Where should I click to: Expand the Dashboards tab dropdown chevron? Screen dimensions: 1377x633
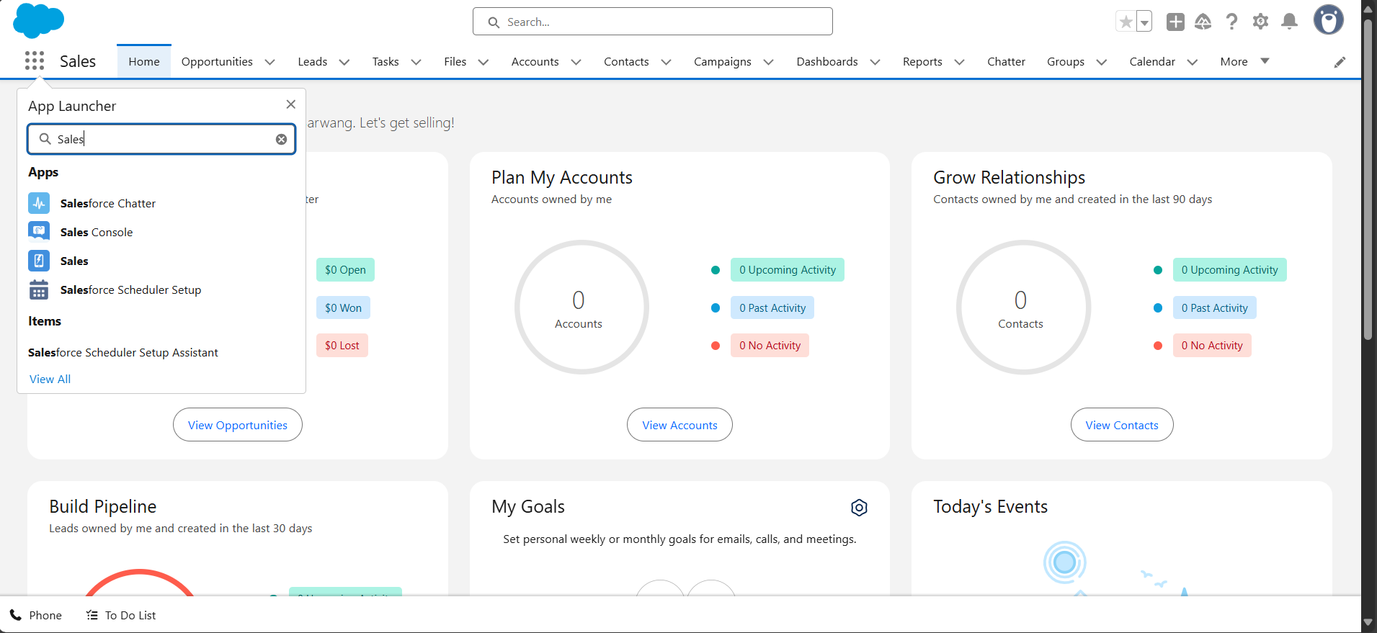point(875,62)
